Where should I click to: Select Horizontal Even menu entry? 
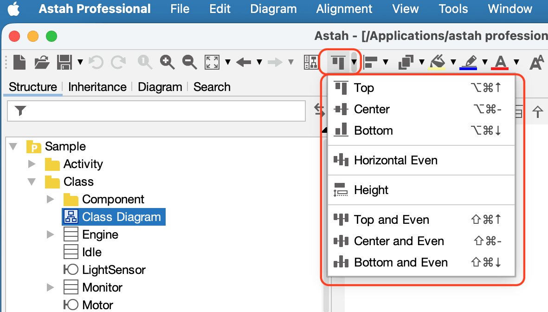[421, 160]
